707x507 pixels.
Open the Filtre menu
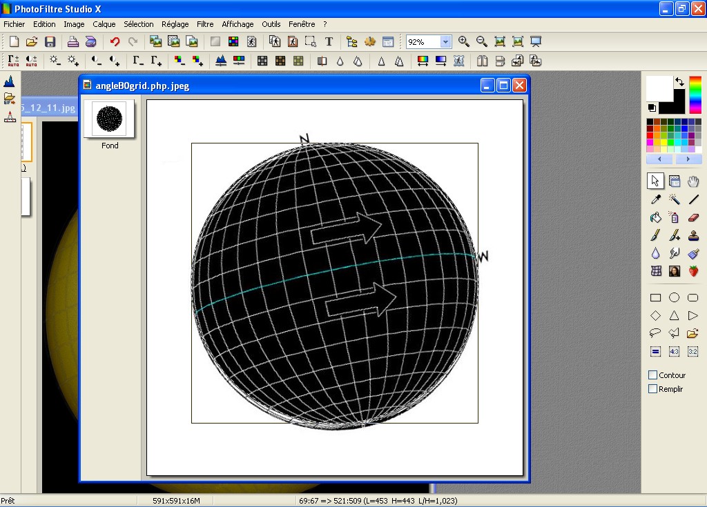(205, 24)
